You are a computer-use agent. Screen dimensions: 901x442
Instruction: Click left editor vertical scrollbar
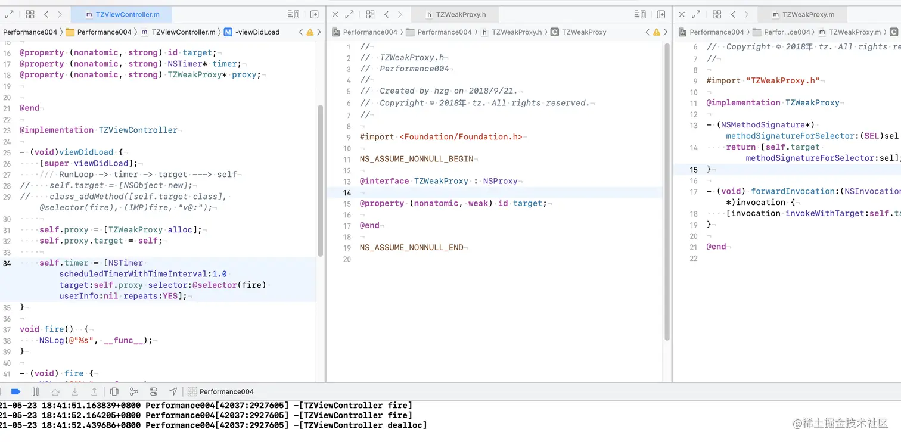321,180
